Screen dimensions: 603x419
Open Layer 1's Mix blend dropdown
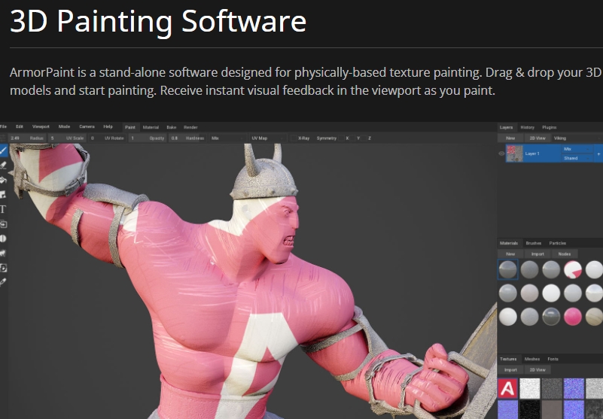(x=577, y=149)
